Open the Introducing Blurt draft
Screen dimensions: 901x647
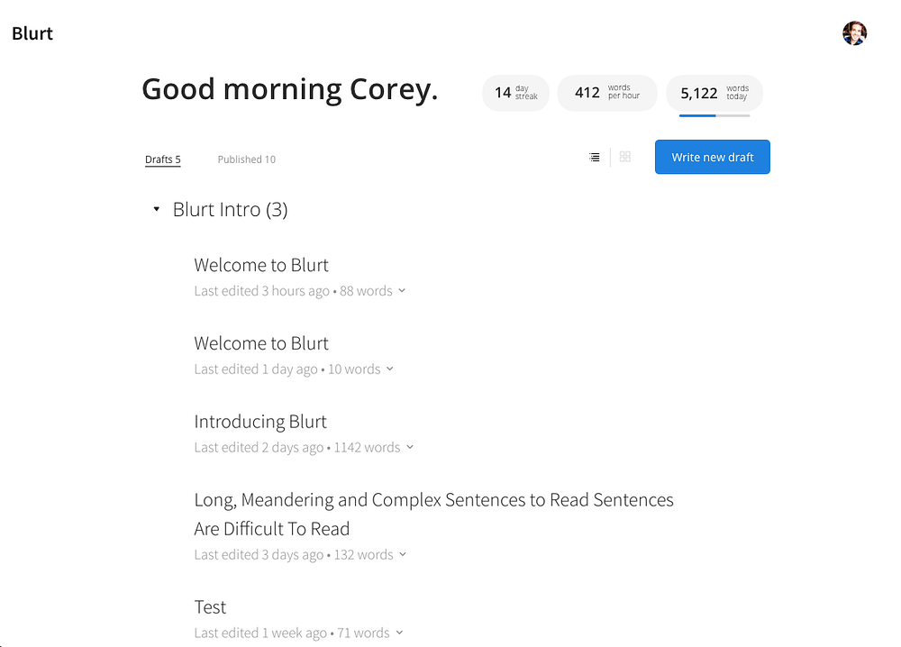(x=260, y=422)
